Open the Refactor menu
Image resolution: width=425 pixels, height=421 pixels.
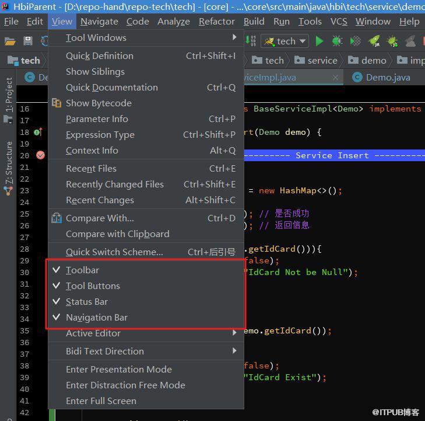[216, 22]
